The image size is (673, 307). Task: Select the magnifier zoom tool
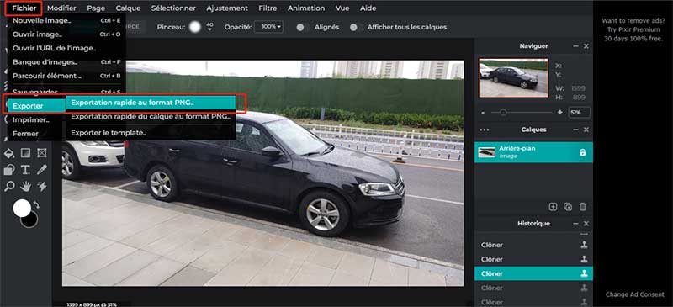click(x=9, y=187)
